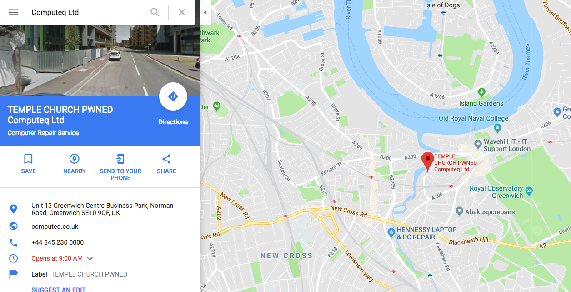The image size is (571, 292).
Task: Open the hamburger main menu
Action: 13,12
